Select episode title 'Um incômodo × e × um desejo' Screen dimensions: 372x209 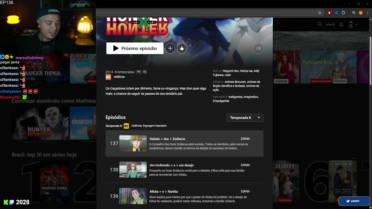pyautogui.click(x=171, y=165)
